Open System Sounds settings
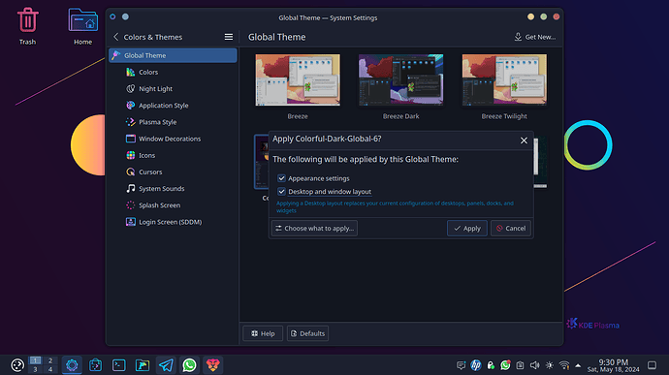The height and width of the screenshot is (375, 669). tap(173, 189)
